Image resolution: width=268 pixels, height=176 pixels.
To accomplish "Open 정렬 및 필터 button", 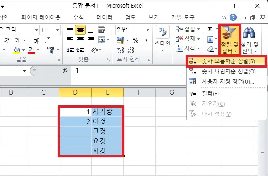I will (230, 40).
